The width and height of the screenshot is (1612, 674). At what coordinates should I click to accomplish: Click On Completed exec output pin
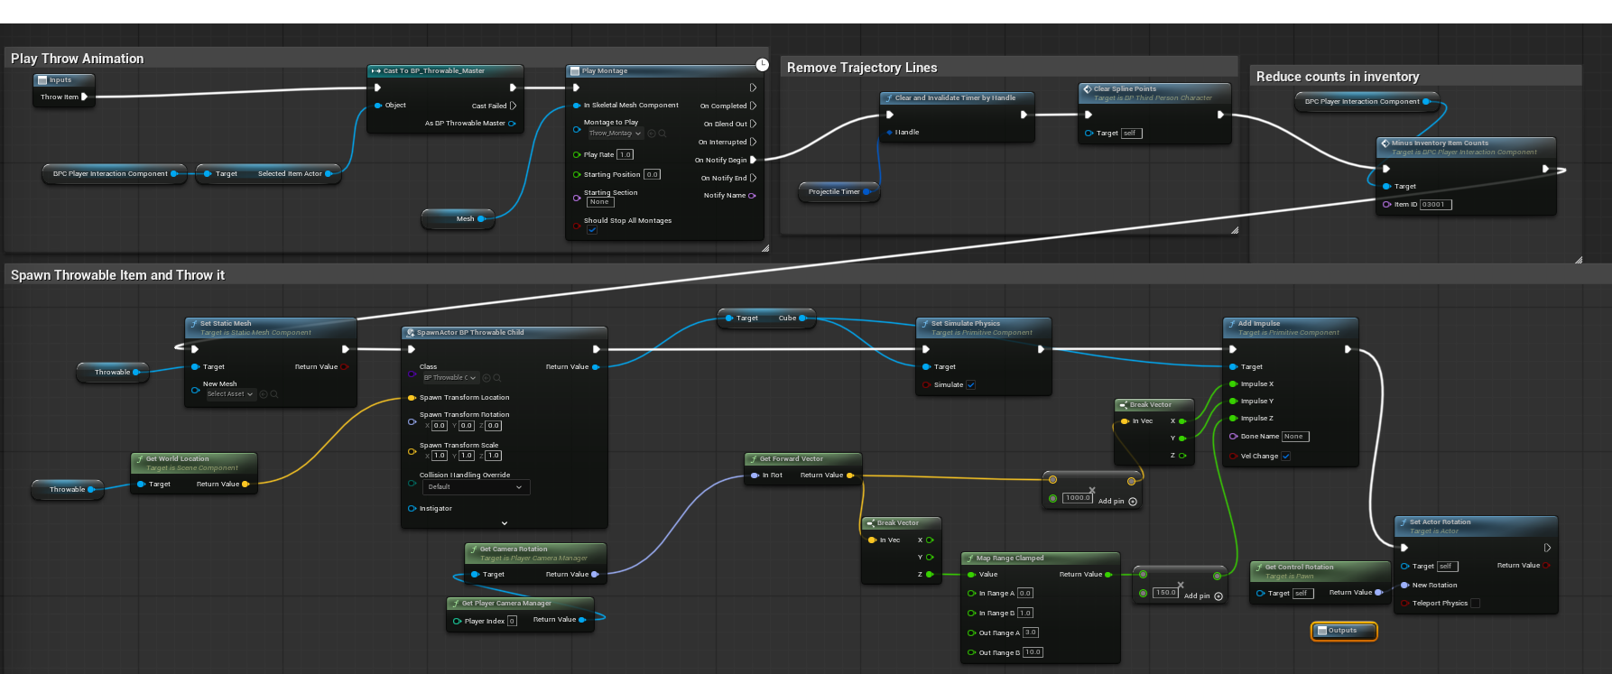pos(753,106)
